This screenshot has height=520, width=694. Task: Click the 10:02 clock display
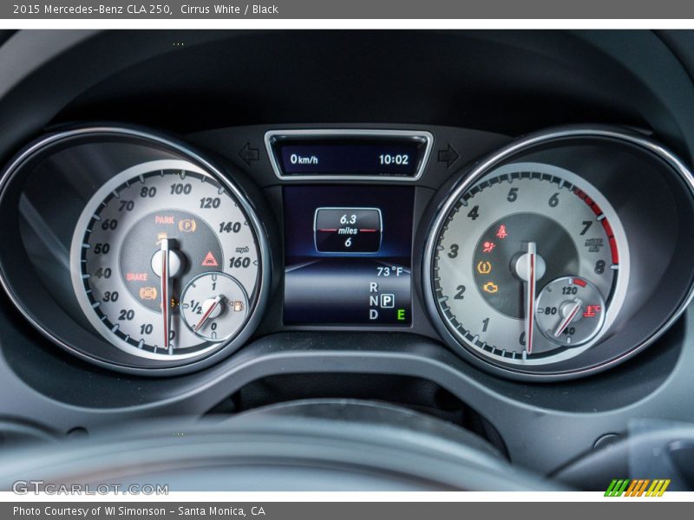tap(394, 159)
